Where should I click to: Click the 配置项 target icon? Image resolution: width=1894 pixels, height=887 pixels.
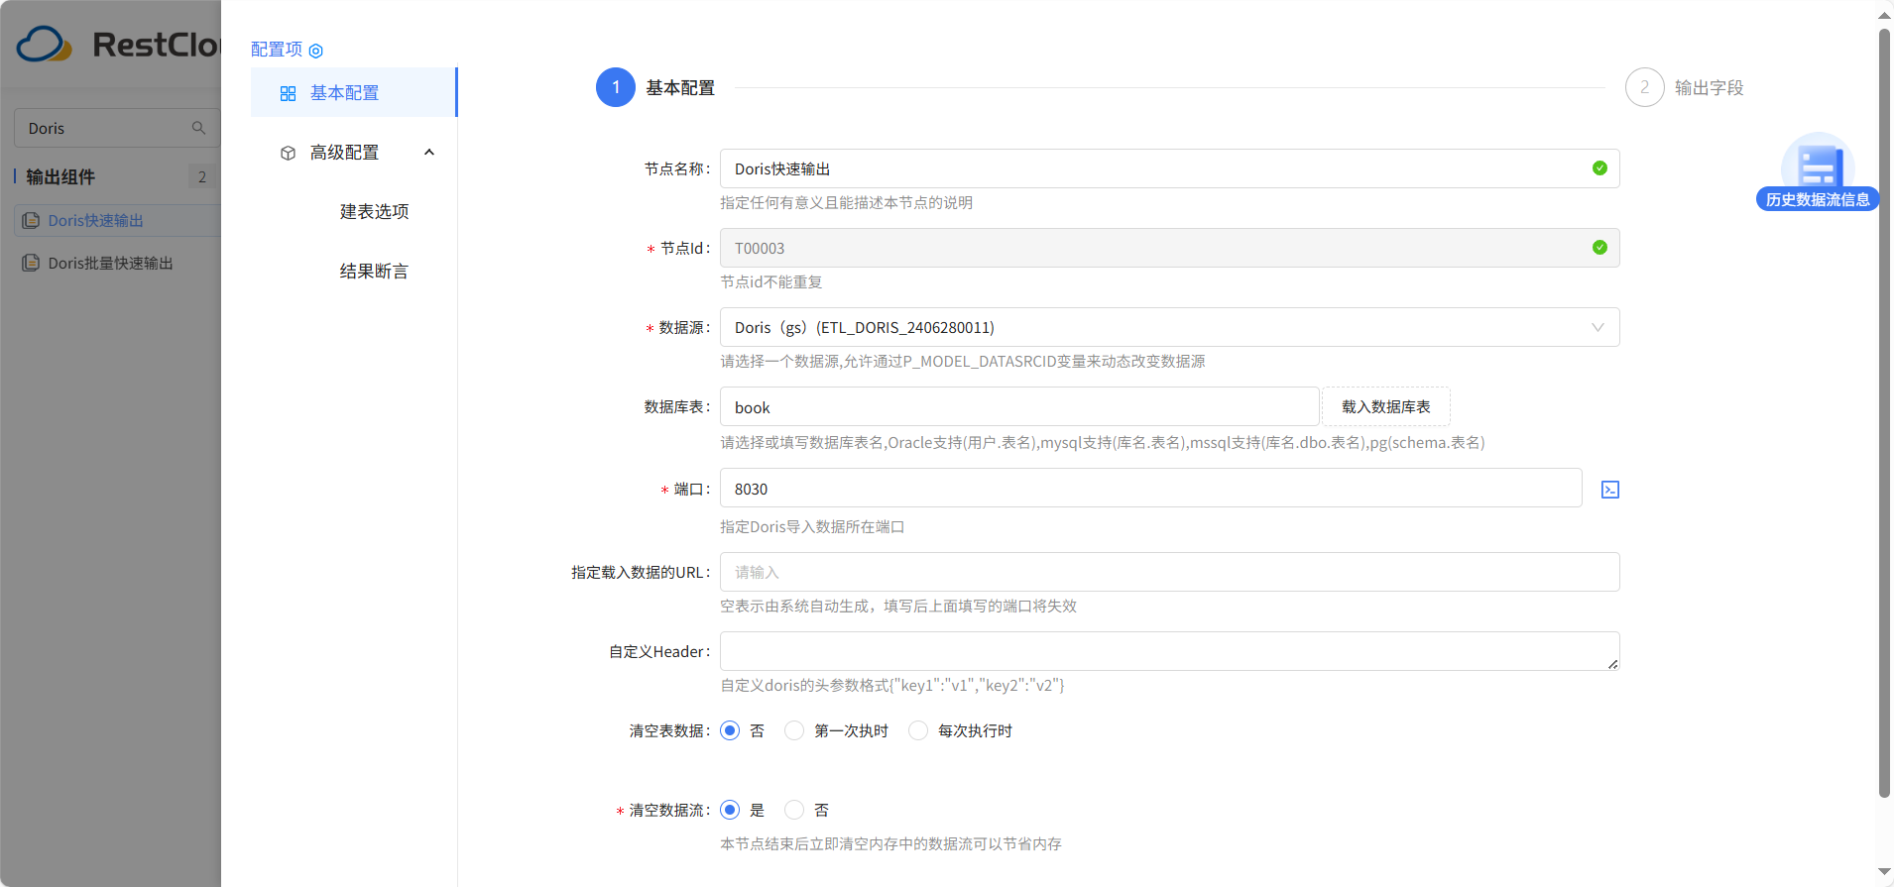coord(315,51)
